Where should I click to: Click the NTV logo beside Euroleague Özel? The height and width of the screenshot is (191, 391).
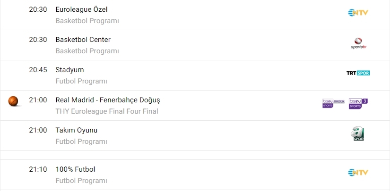coord(358,13)
